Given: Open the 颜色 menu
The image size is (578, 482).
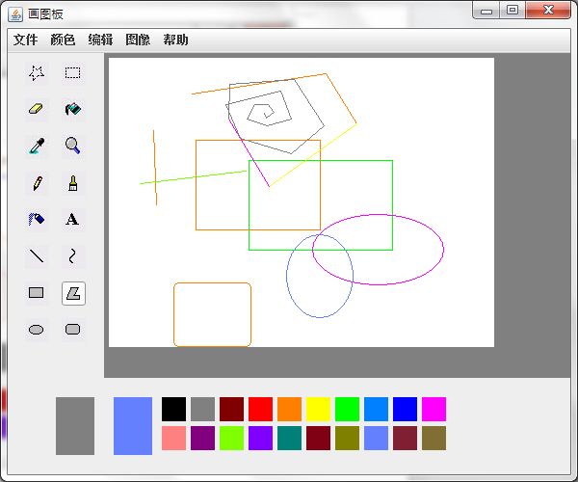Looking at the screenshot, I should 63,40.
